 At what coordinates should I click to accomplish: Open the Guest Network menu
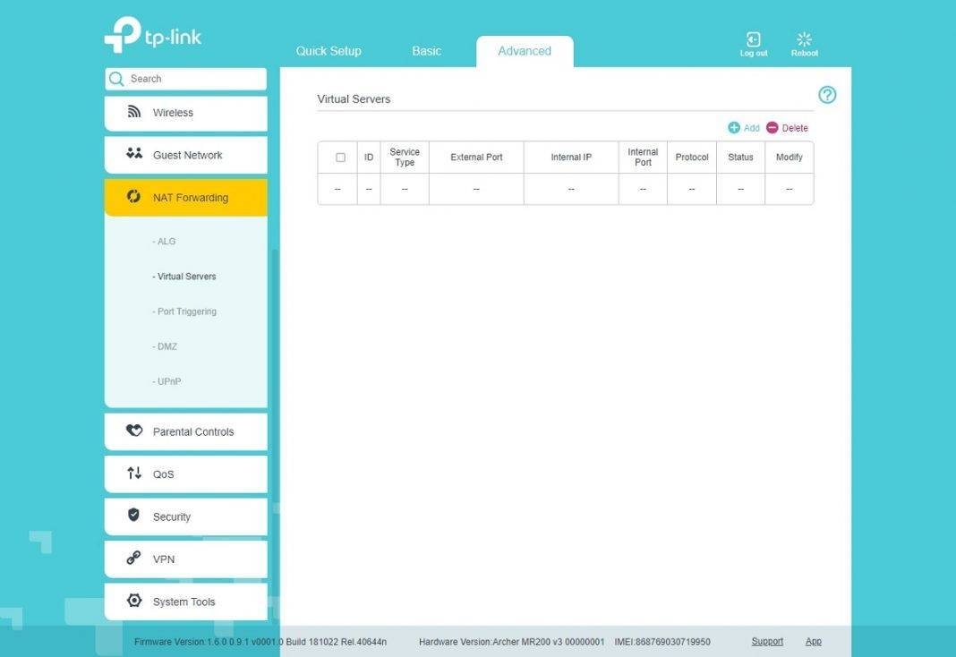186,155
